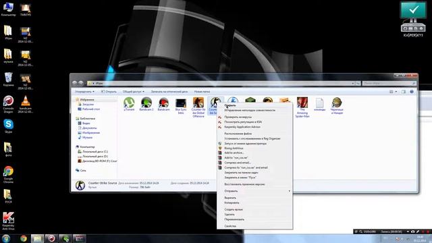Viewport: 432px width, 243px height.
Task: Choose Посмотреть репутацию в KSN
Action: [x=255, y=122]
